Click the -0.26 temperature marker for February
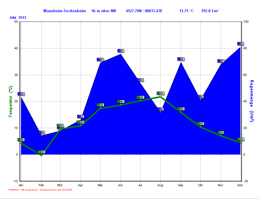 click(41, 152)
